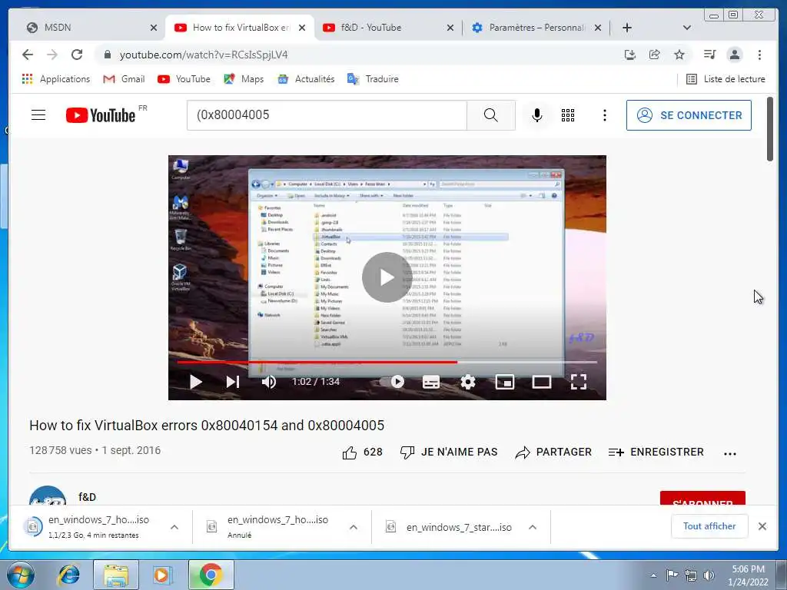Start voice search with the microphone

point(537,115)
